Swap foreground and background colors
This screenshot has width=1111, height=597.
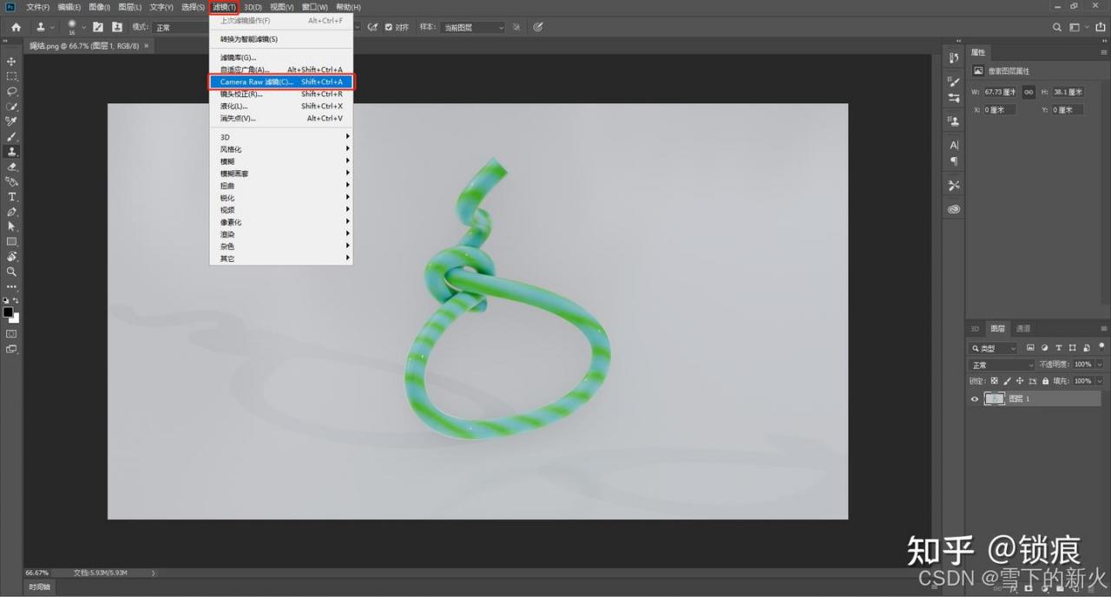pyautogui.click(x=16, y=300)
